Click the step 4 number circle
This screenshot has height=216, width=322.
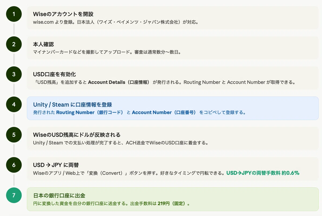[x=14, y=105]
